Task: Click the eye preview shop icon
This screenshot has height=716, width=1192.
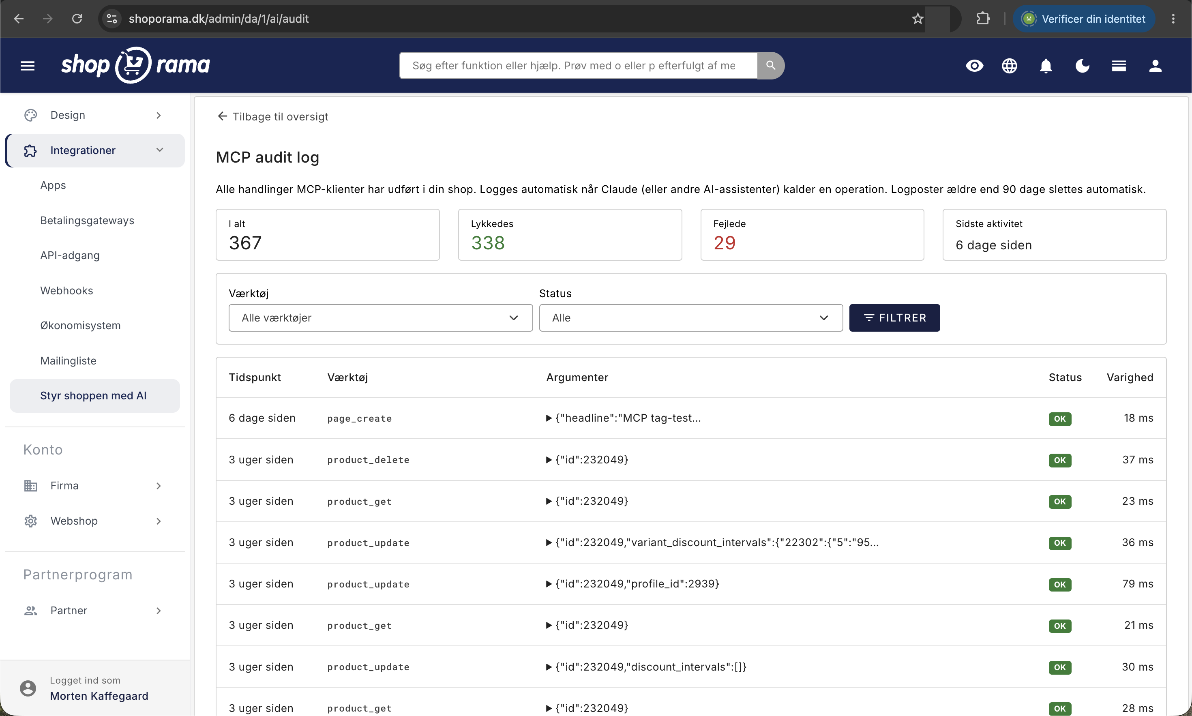Action: pyautogui.click(x=974, y=66)
